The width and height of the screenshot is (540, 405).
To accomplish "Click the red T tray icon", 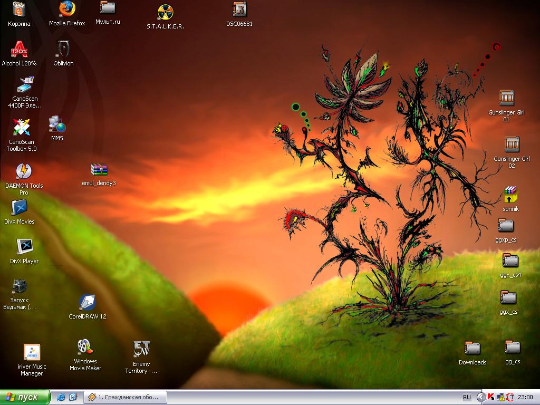I will [x=510, y=397].
